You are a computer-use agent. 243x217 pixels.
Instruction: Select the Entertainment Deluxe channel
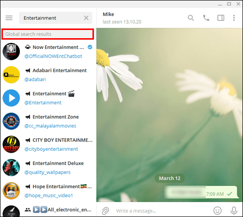tap(48, 168)
